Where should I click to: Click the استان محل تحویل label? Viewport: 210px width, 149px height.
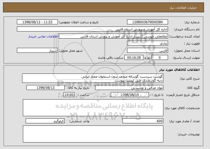click(x=187, y=51)
